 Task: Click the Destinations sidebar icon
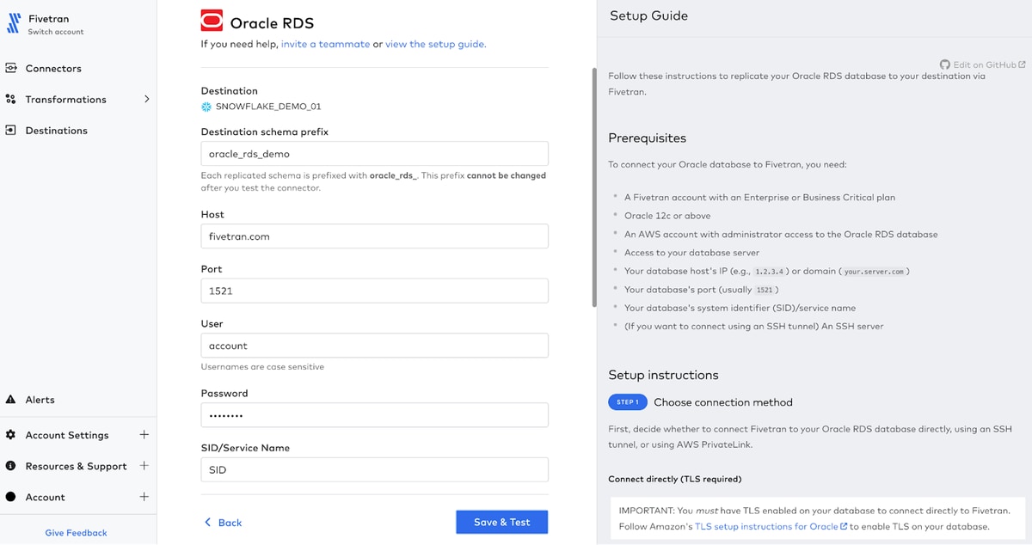tap(11, 131)
